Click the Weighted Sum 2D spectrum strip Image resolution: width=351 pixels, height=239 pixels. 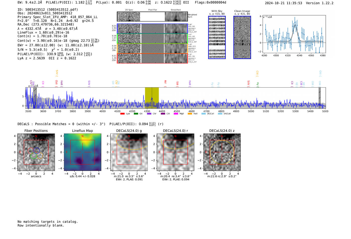pos(152,17)
